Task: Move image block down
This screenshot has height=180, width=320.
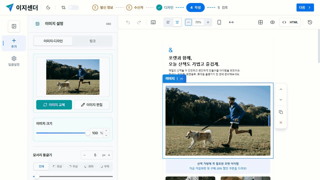Action: (x=281, y=100)
